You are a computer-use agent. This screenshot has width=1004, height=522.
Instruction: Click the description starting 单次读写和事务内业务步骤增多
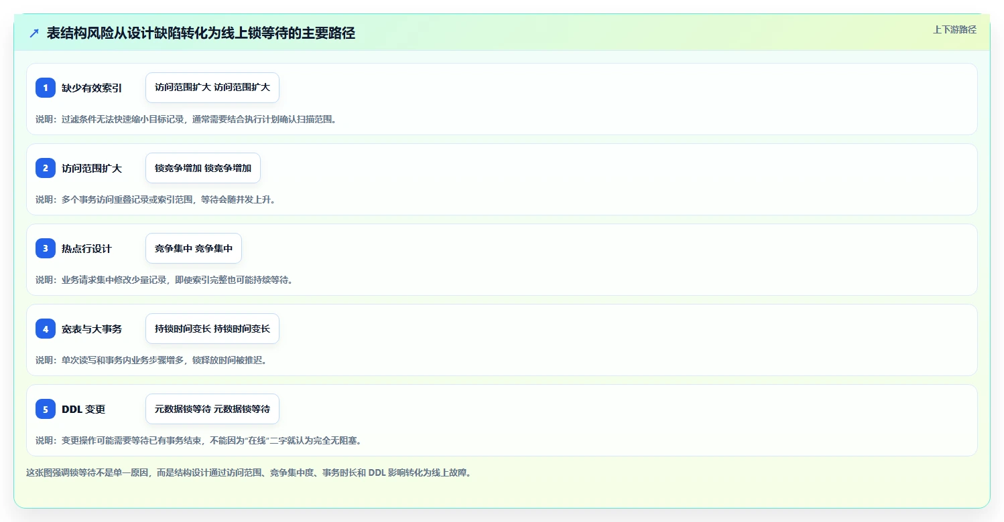pos(151,360)
